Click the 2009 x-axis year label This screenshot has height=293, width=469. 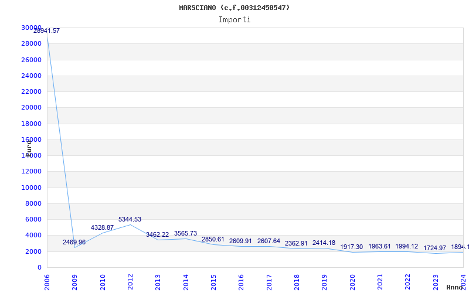[x=74, y=282]
